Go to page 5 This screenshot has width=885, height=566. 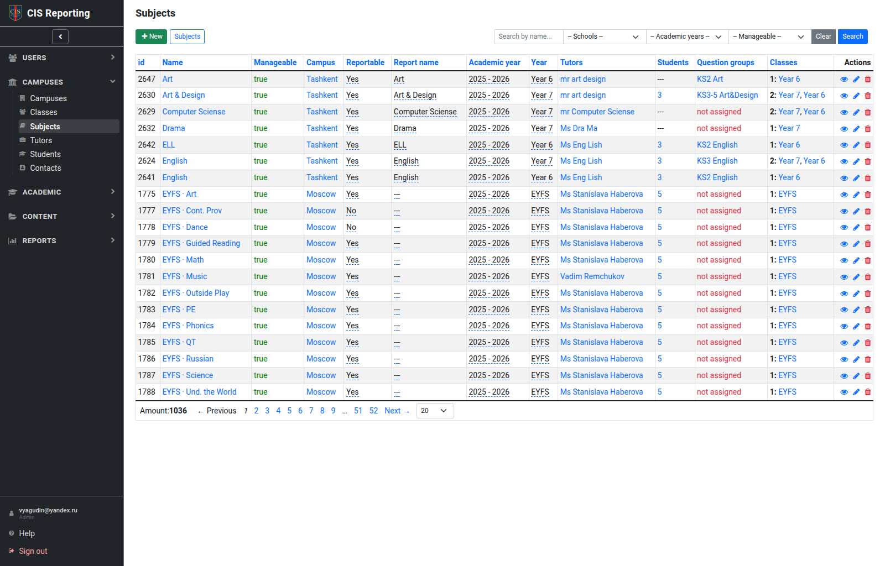(x=289, y=411)
